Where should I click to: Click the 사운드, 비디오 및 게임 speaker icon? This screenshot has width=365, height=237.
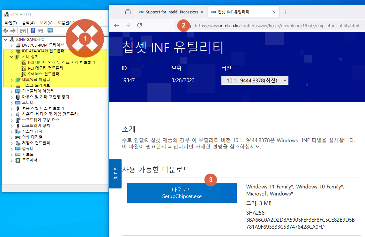[18, 114]
